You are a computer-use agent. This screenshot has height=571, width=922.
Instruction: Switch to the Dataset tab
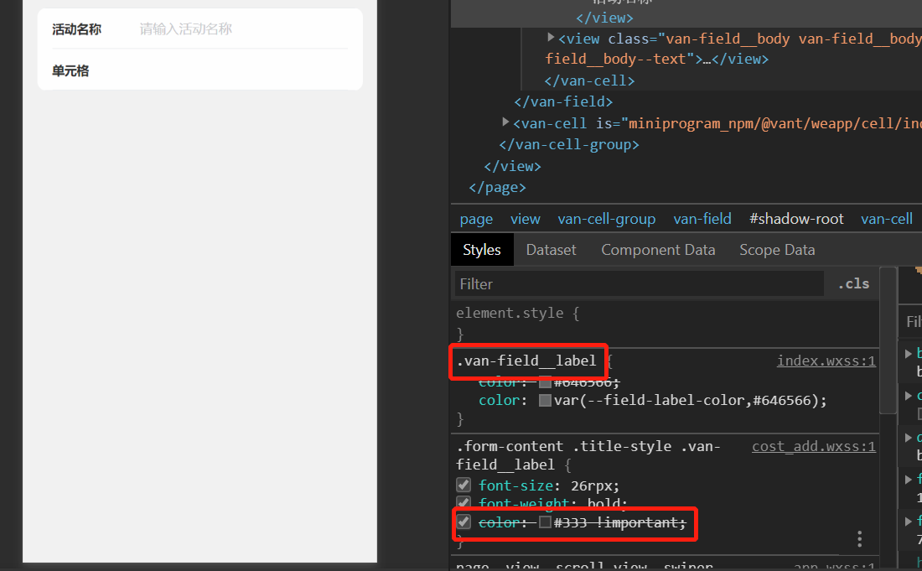551,249
